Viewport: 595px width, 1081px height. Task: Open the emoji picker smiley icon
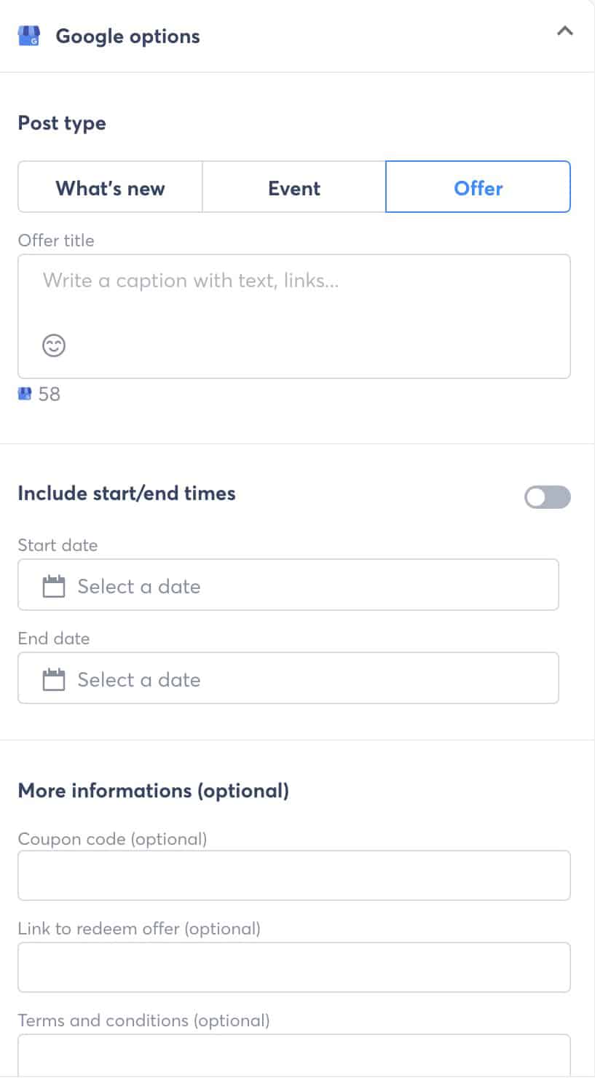54,345
